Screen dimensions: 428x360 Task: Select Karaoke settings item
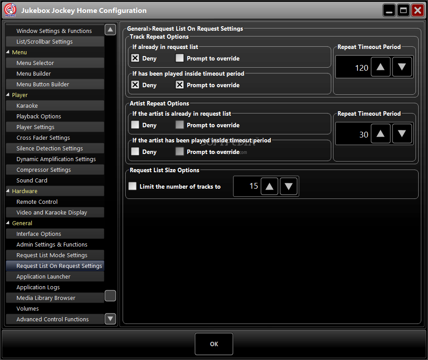tap(55, 105)
